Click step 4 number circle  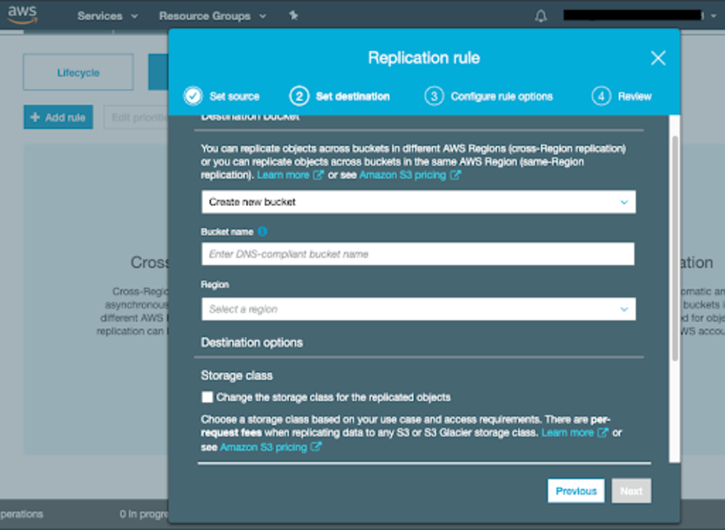point(601,96)
